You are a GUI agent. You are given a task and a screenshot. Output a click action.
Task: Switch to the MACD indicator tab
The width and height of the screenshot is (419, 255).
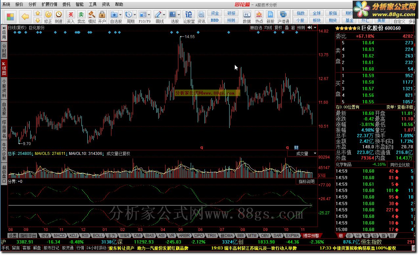point(59,236)
